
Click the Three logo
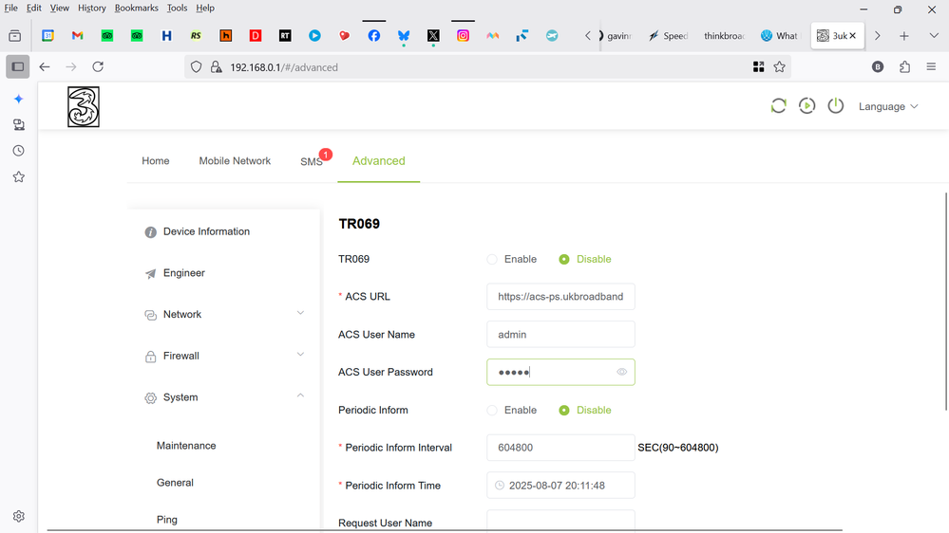pos(84,107)
